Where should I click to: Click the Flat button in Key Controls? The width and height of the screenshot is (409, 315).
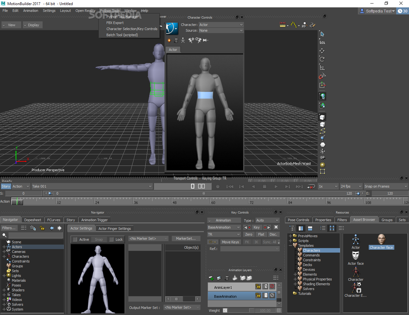tap(261, 234)
